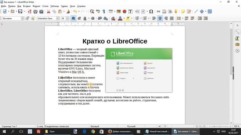Toggle underline formatting
Screen dimensions: 241x135
click(x=85, y=18)
